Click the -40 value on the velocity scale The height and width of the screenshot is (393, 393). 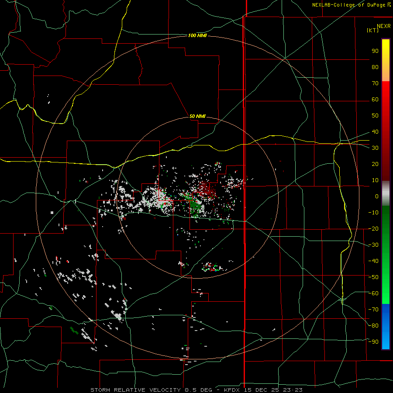(373, 261)
